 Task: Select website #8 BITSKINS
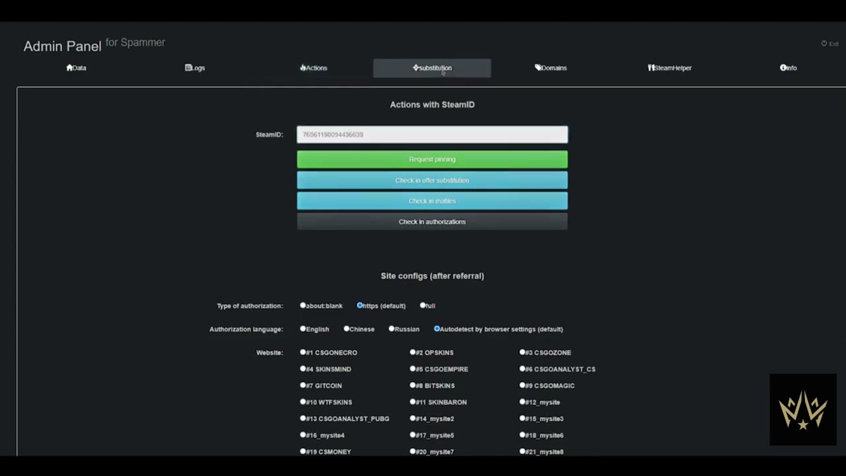point(412,385)
